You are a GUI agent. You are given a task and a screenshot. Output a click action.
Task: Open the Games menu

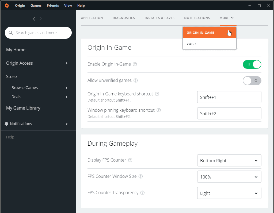point(36,6)
